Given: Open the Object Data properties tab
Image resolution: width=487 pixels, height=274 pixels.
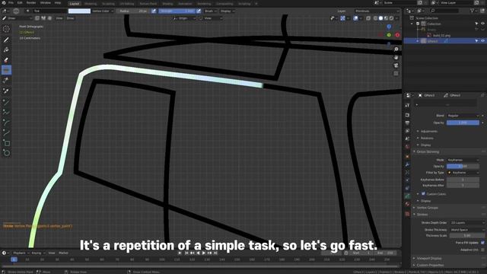Looking at the screenshot, I should (408, 196).
